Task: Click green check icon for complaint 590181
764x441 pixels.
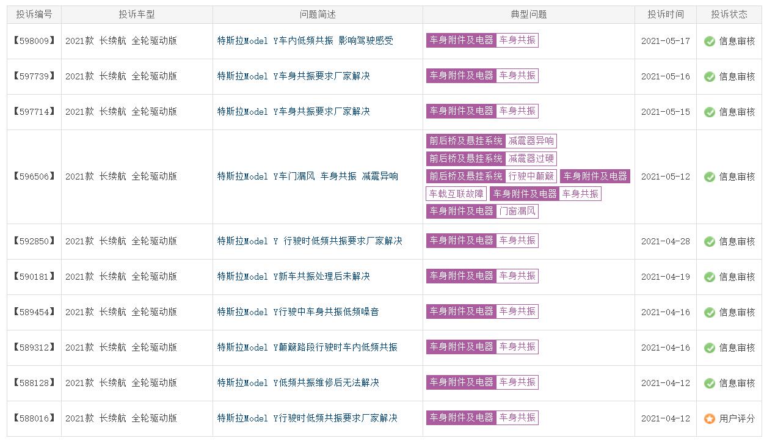Action: tap(709, 277)
